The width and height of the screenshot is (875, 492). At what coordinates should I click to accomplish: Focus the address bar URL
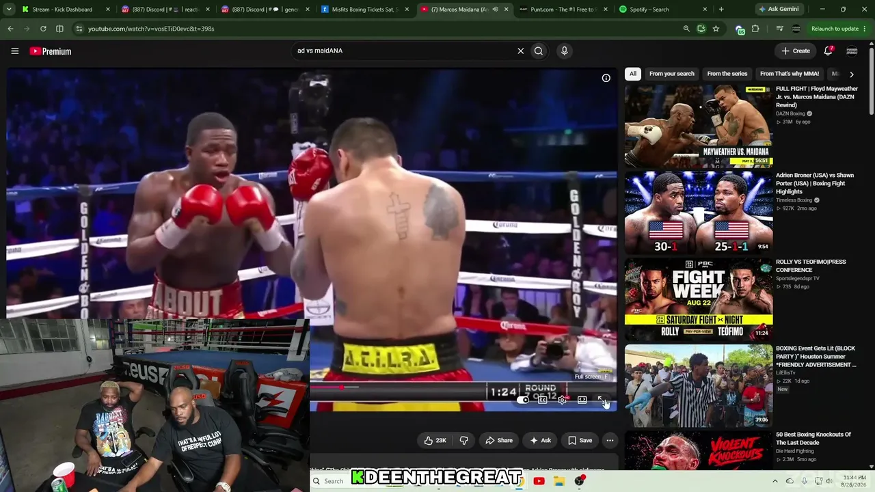[x=151, y=29]
